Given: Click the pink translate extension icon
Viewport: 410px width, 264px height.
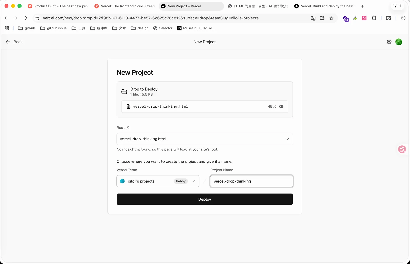Looking at the screenshot, I should [364, 18].
